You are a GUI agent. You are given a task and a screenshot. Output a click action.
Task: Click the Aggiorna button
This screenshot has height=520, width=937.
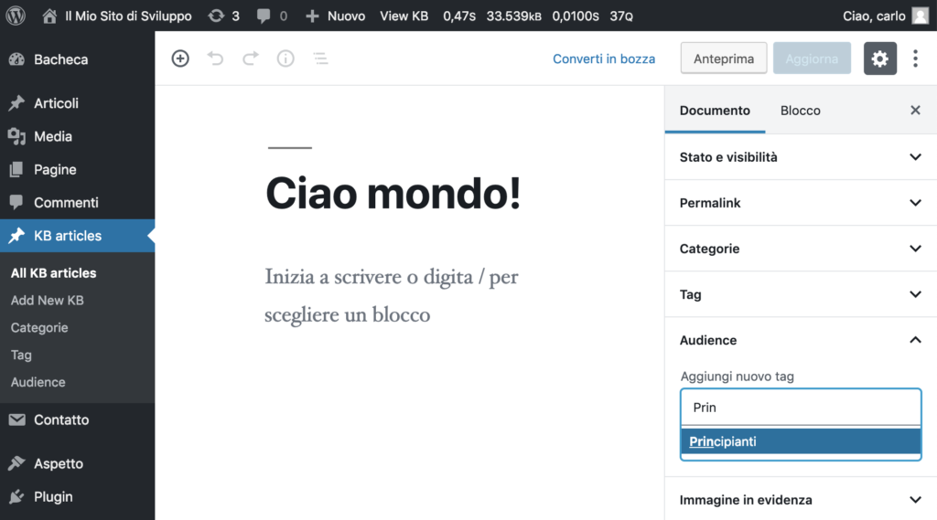(x=812, y=58)
